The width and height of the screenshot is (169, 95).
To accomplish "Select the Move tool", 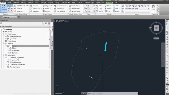I will [99, 6].
